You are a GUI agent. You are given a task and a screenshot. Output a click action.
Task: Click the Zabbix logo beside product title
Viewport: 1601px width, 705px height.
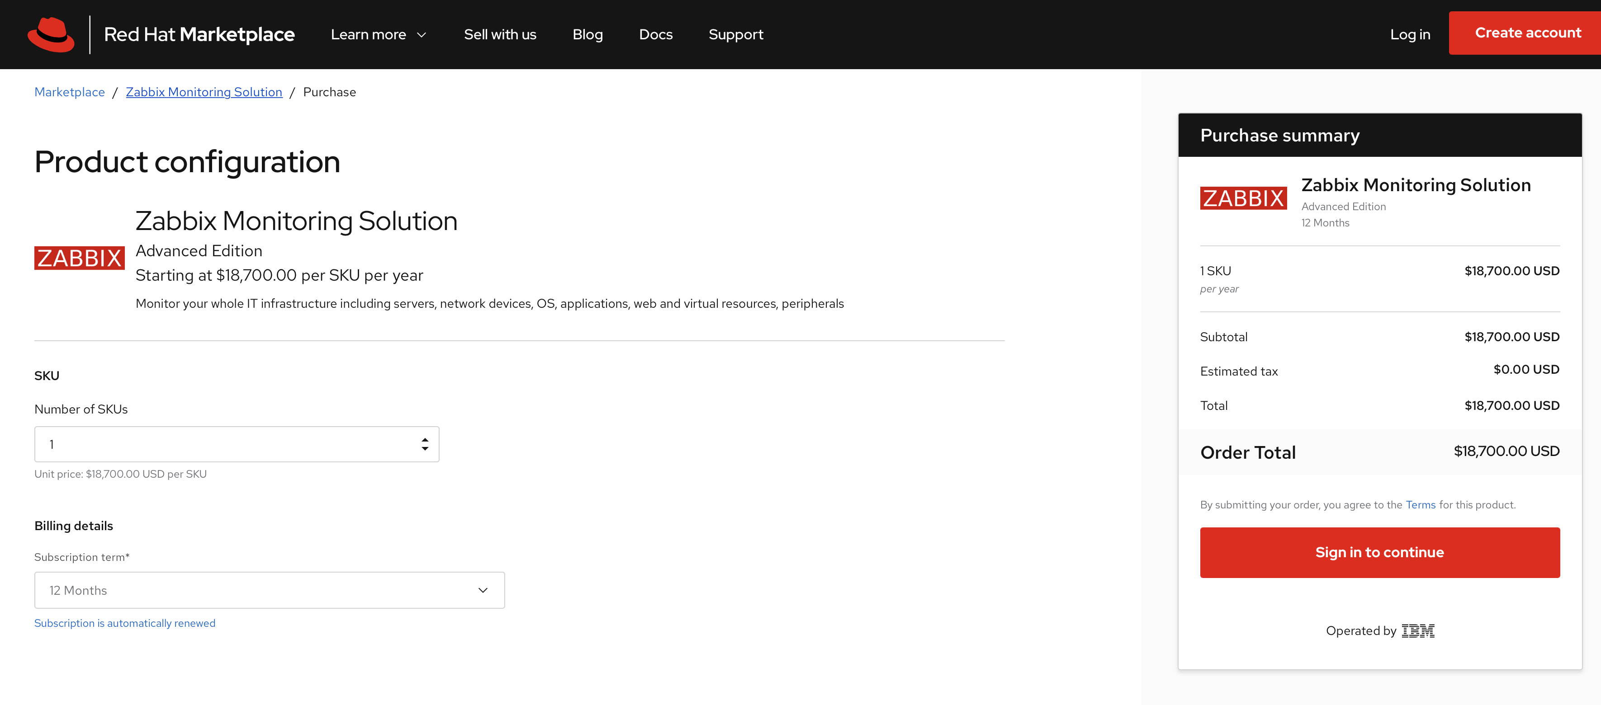point(80,258)
